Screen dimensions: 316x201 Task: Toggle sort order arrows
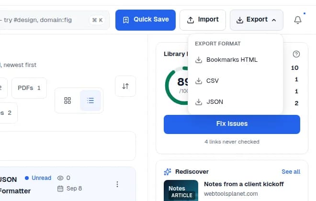tap(125, 86)
